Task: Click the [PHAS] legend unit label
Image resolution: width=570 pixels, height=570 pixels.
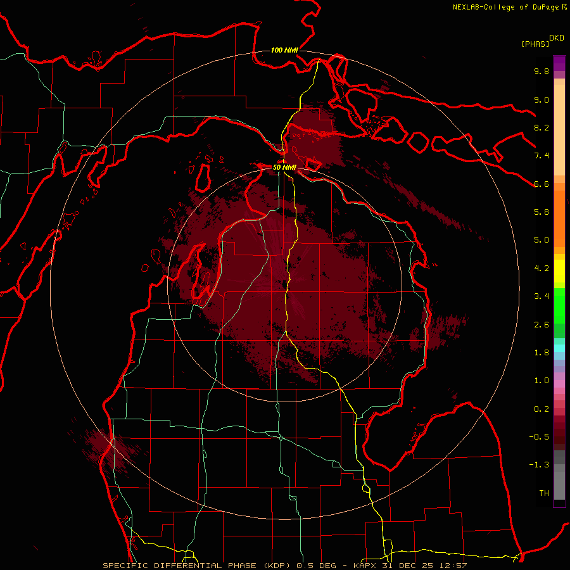Action: 535,44
